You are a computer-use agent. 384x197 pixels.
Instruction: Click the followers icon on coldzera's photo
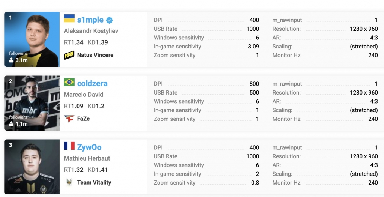point(11,124)
